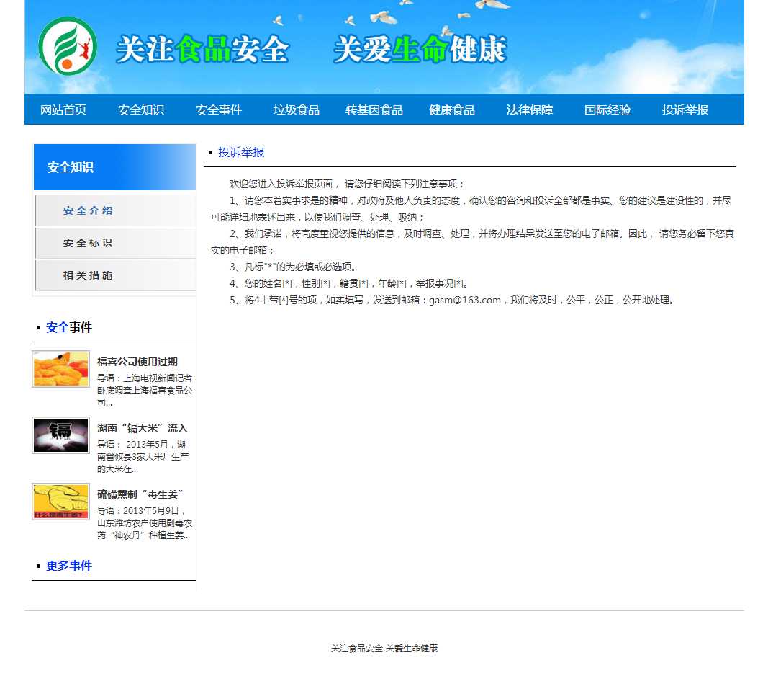Open the 硫磺熏制“毒生姜” article link
768x694 pixels.
coord(141,494)
